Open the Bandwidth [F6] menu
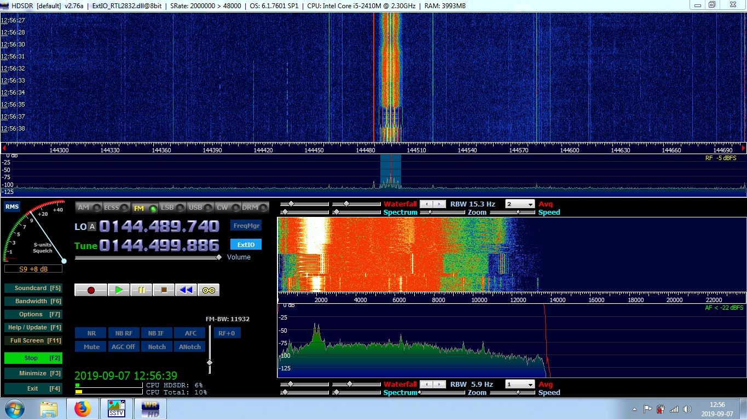Viewport: 747px width, 419px height. tap(33, 301)
